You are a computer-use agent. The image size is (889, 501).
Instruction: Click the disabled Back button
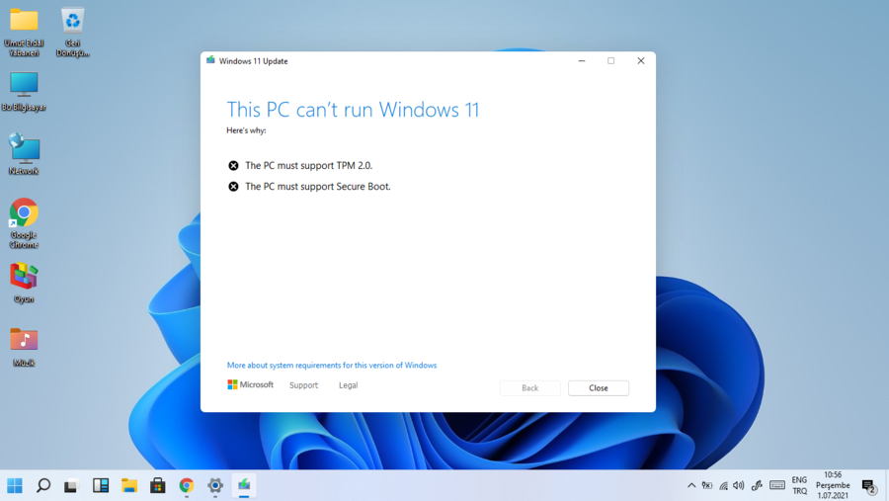coord(530,388)
